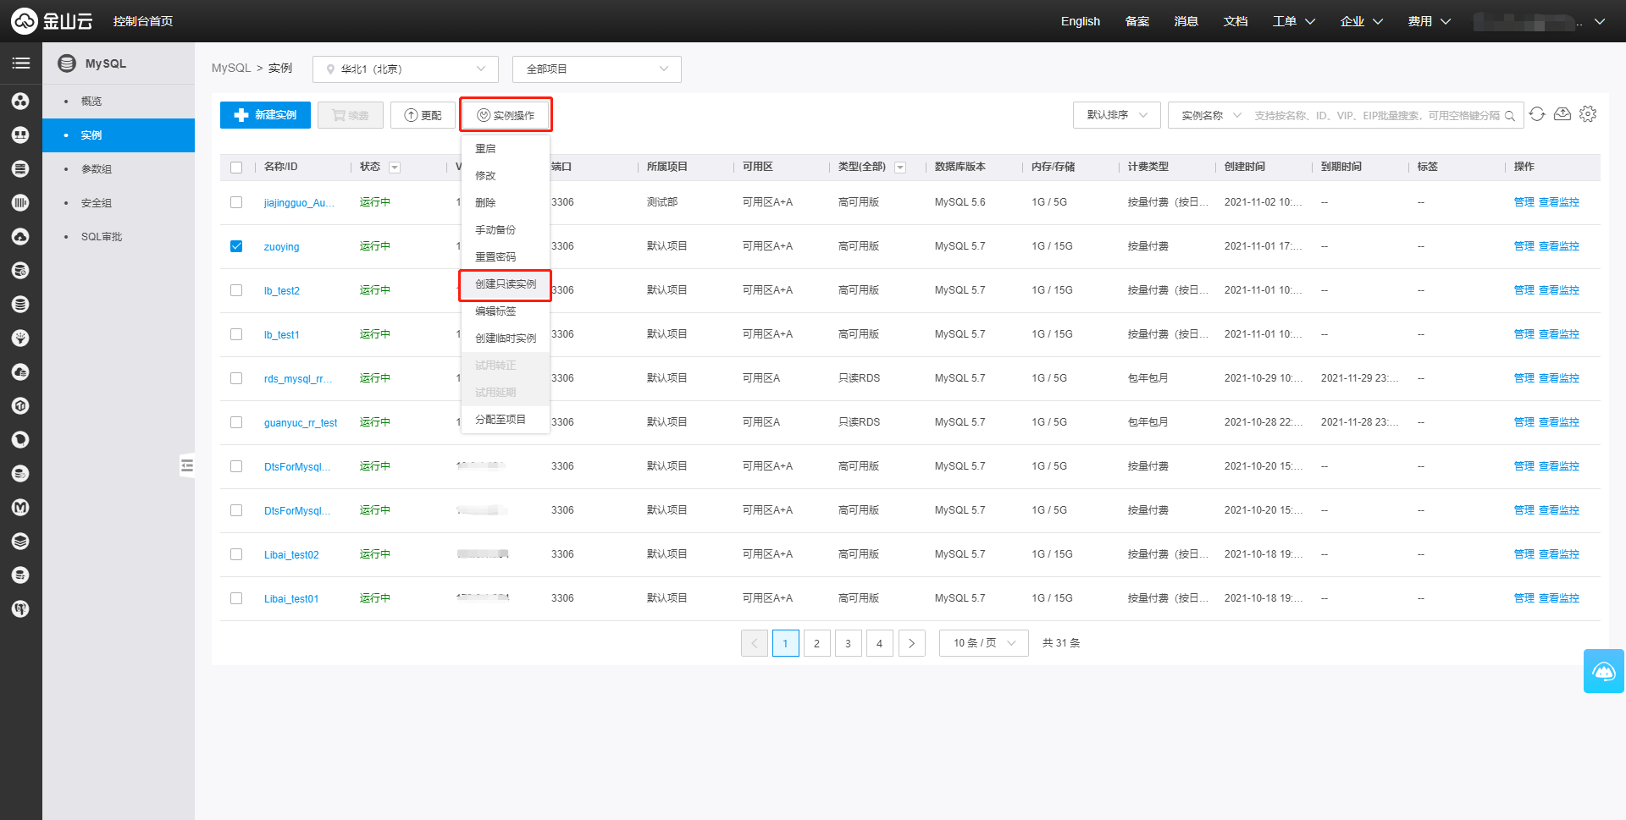This screenshot has width=1626, height=820.
Task: Select 创建只读实例 from the dropdown menu
Action: click(506, 284)
